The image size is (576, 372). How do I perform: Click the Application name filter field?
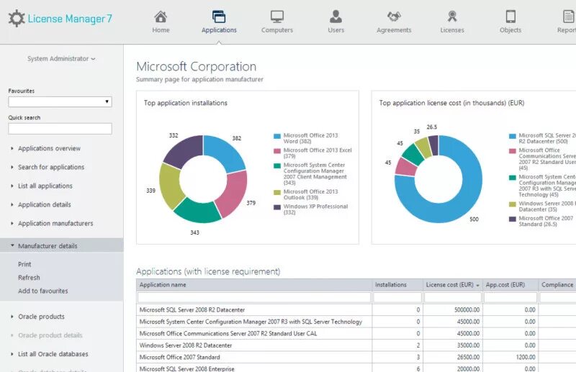click(x=254, y=297)
